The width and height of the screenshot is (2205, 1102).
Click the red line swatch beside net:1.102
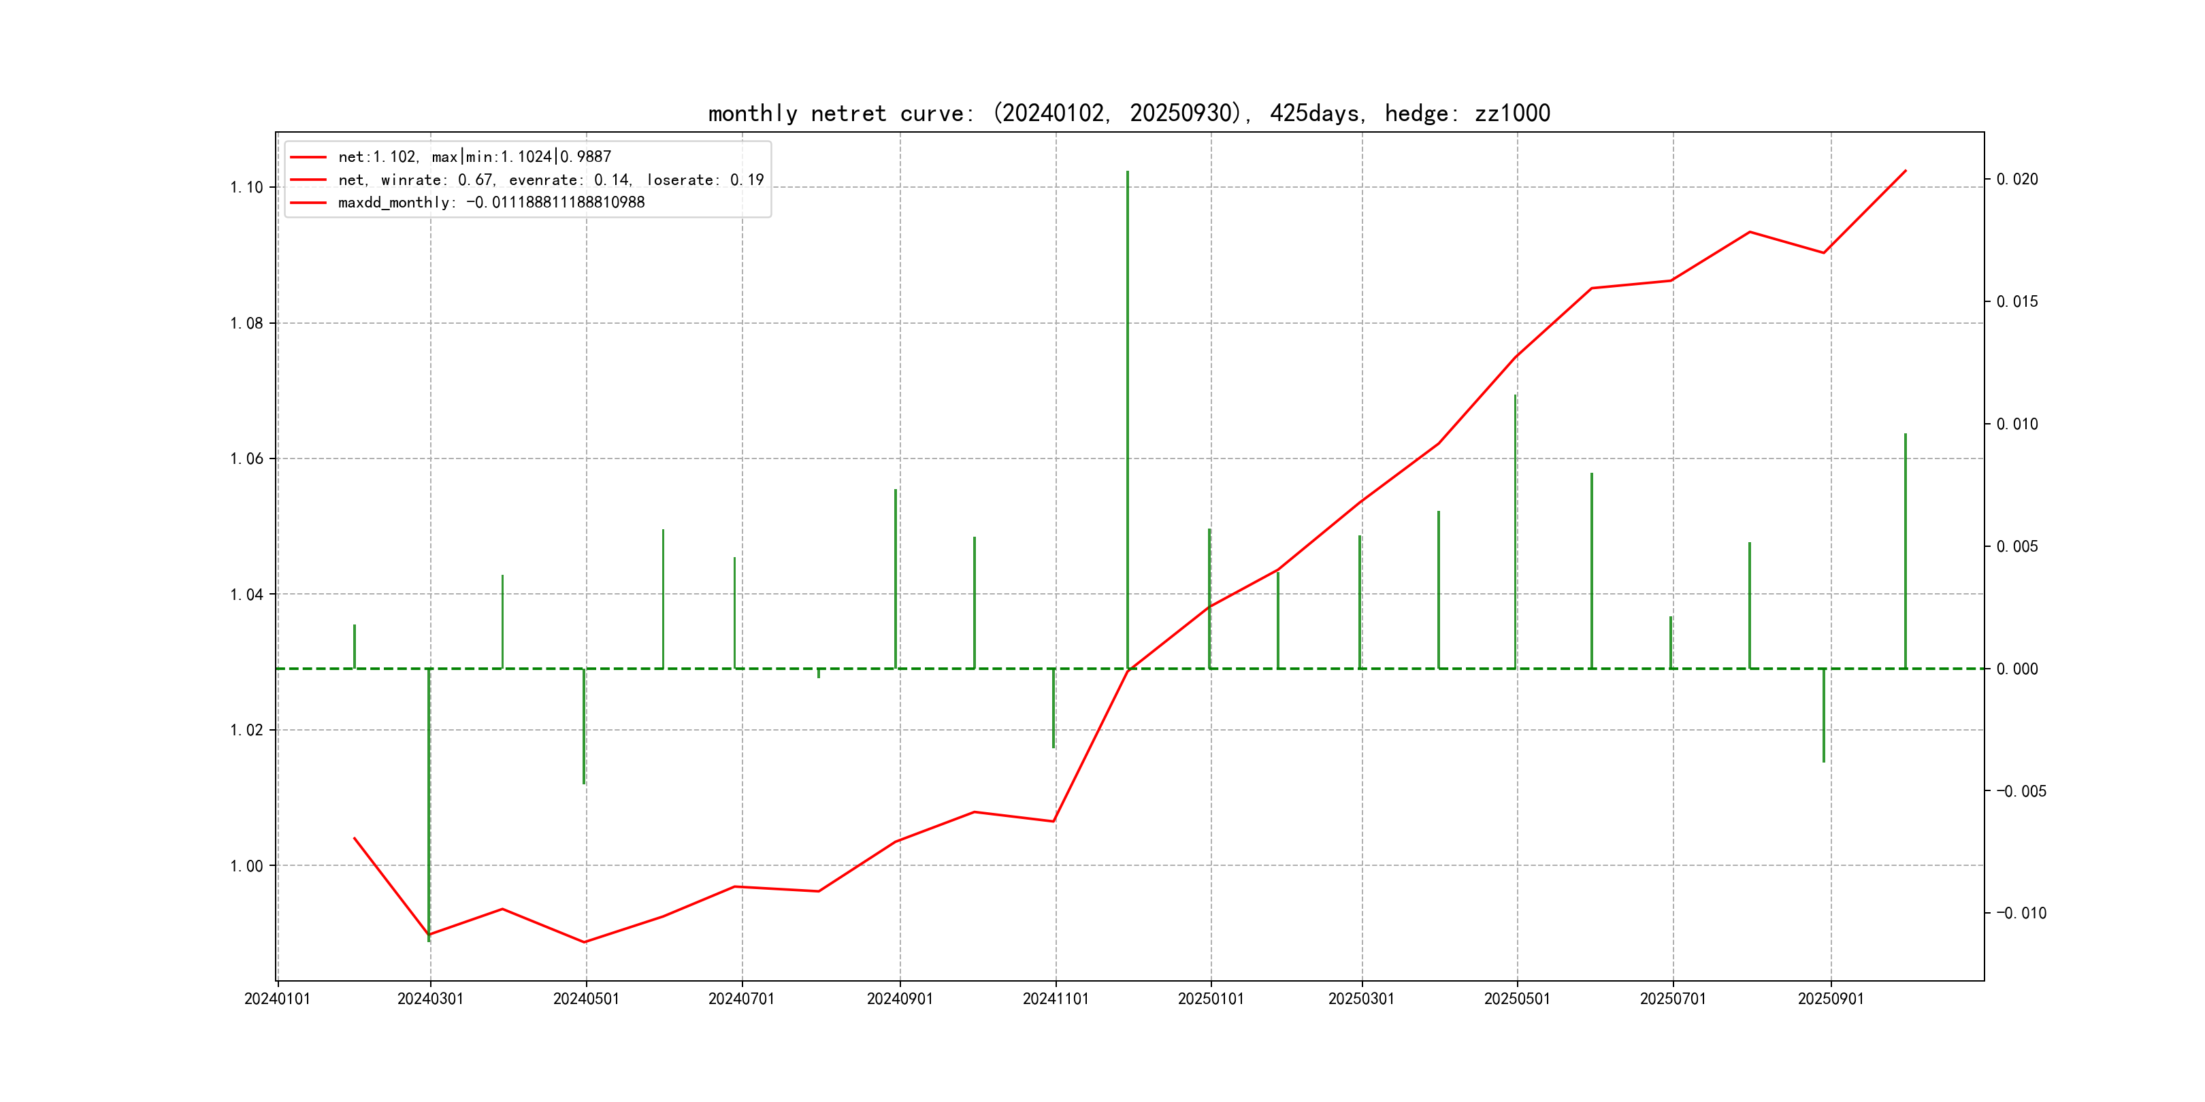(308, 157)
